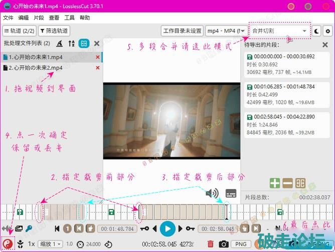Screen dimensions: 335x252
Task: Open 轨道 (2/2) tracks panel
Action: 20,31
